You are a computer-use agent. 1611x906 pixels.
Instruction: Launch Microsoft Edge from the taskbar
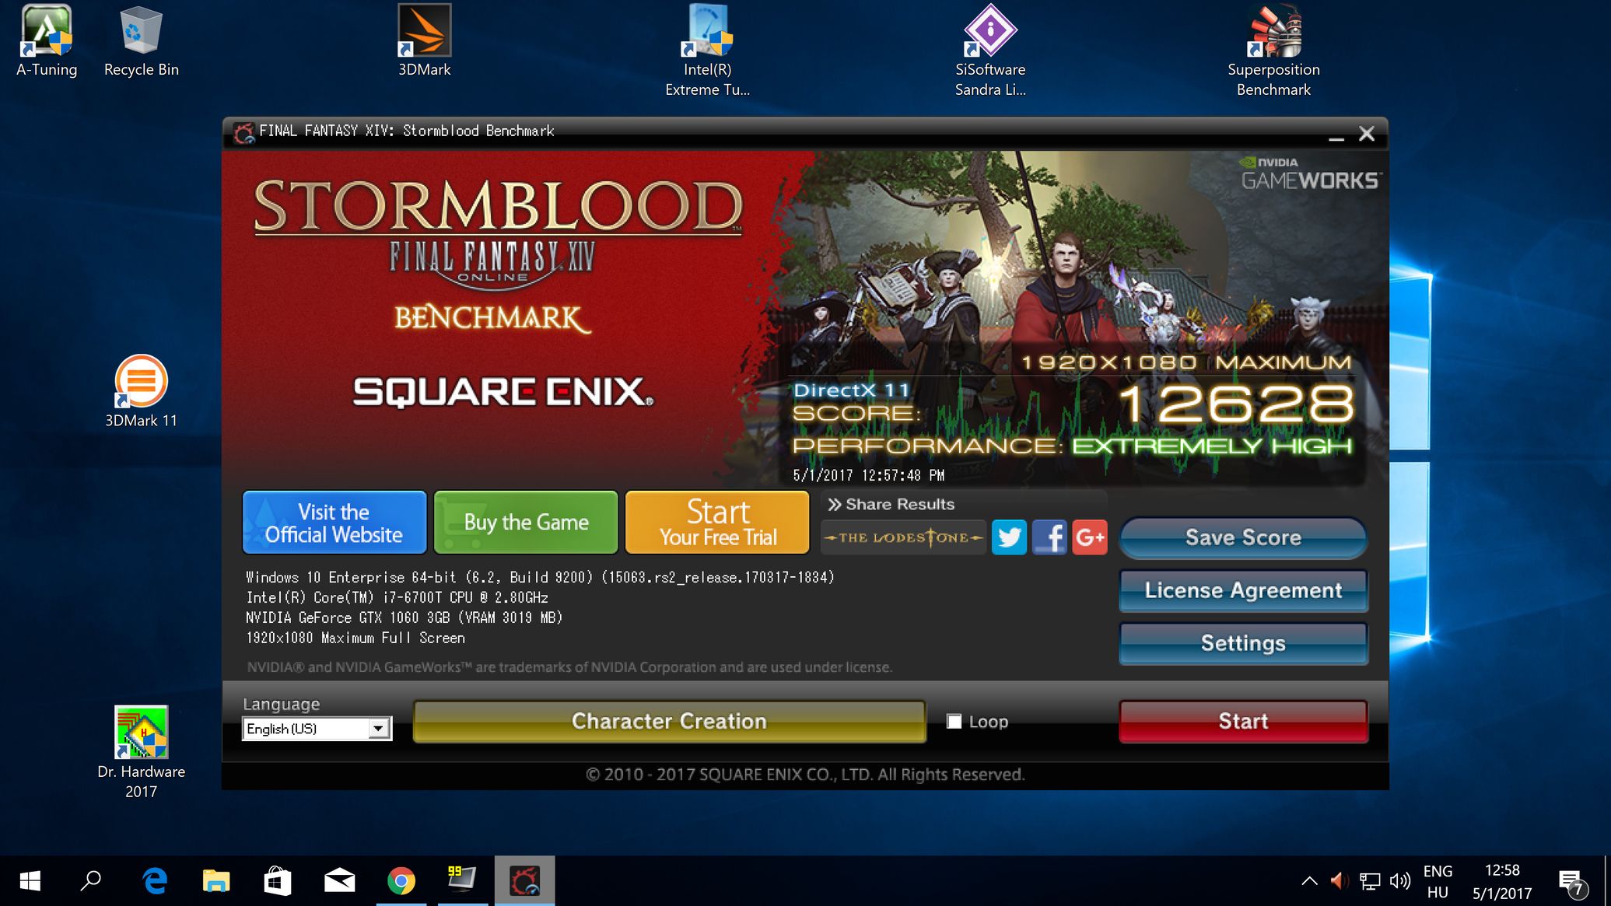pos(155,881)
